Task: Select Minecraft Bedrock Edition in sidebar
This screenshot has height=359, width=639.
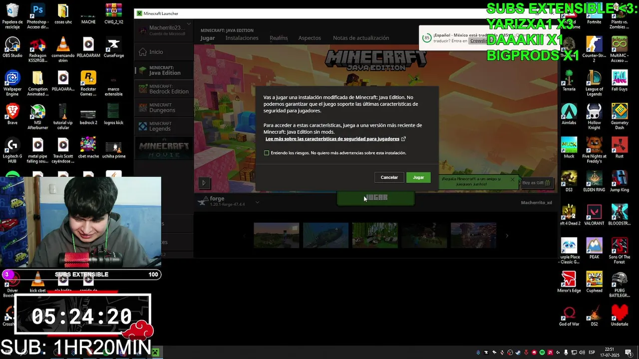Action: click(x=164, y=89)
